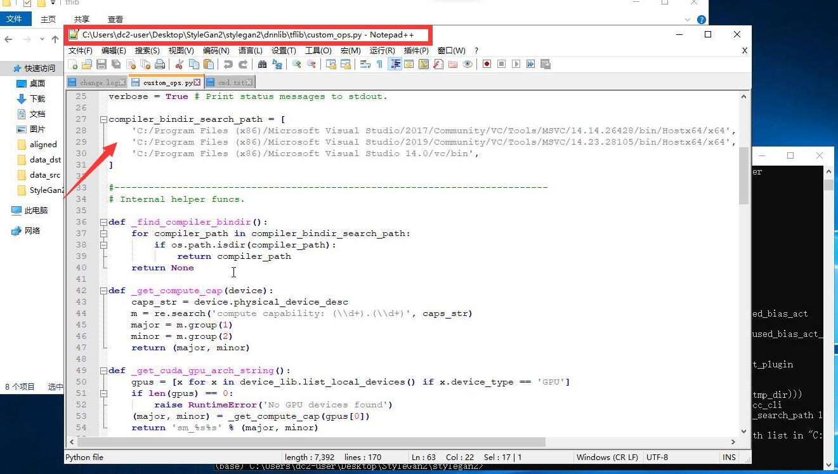838x474 pixels.
Task: Click the Close All toolbar icon
Action: pos(145,64)
